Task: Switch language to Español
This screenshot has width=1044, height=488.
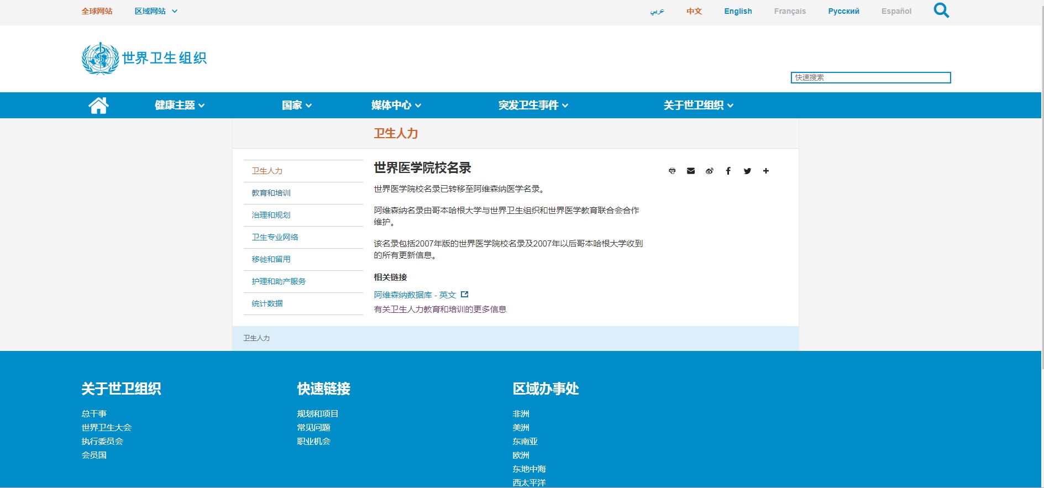Action: coord(896,11)
